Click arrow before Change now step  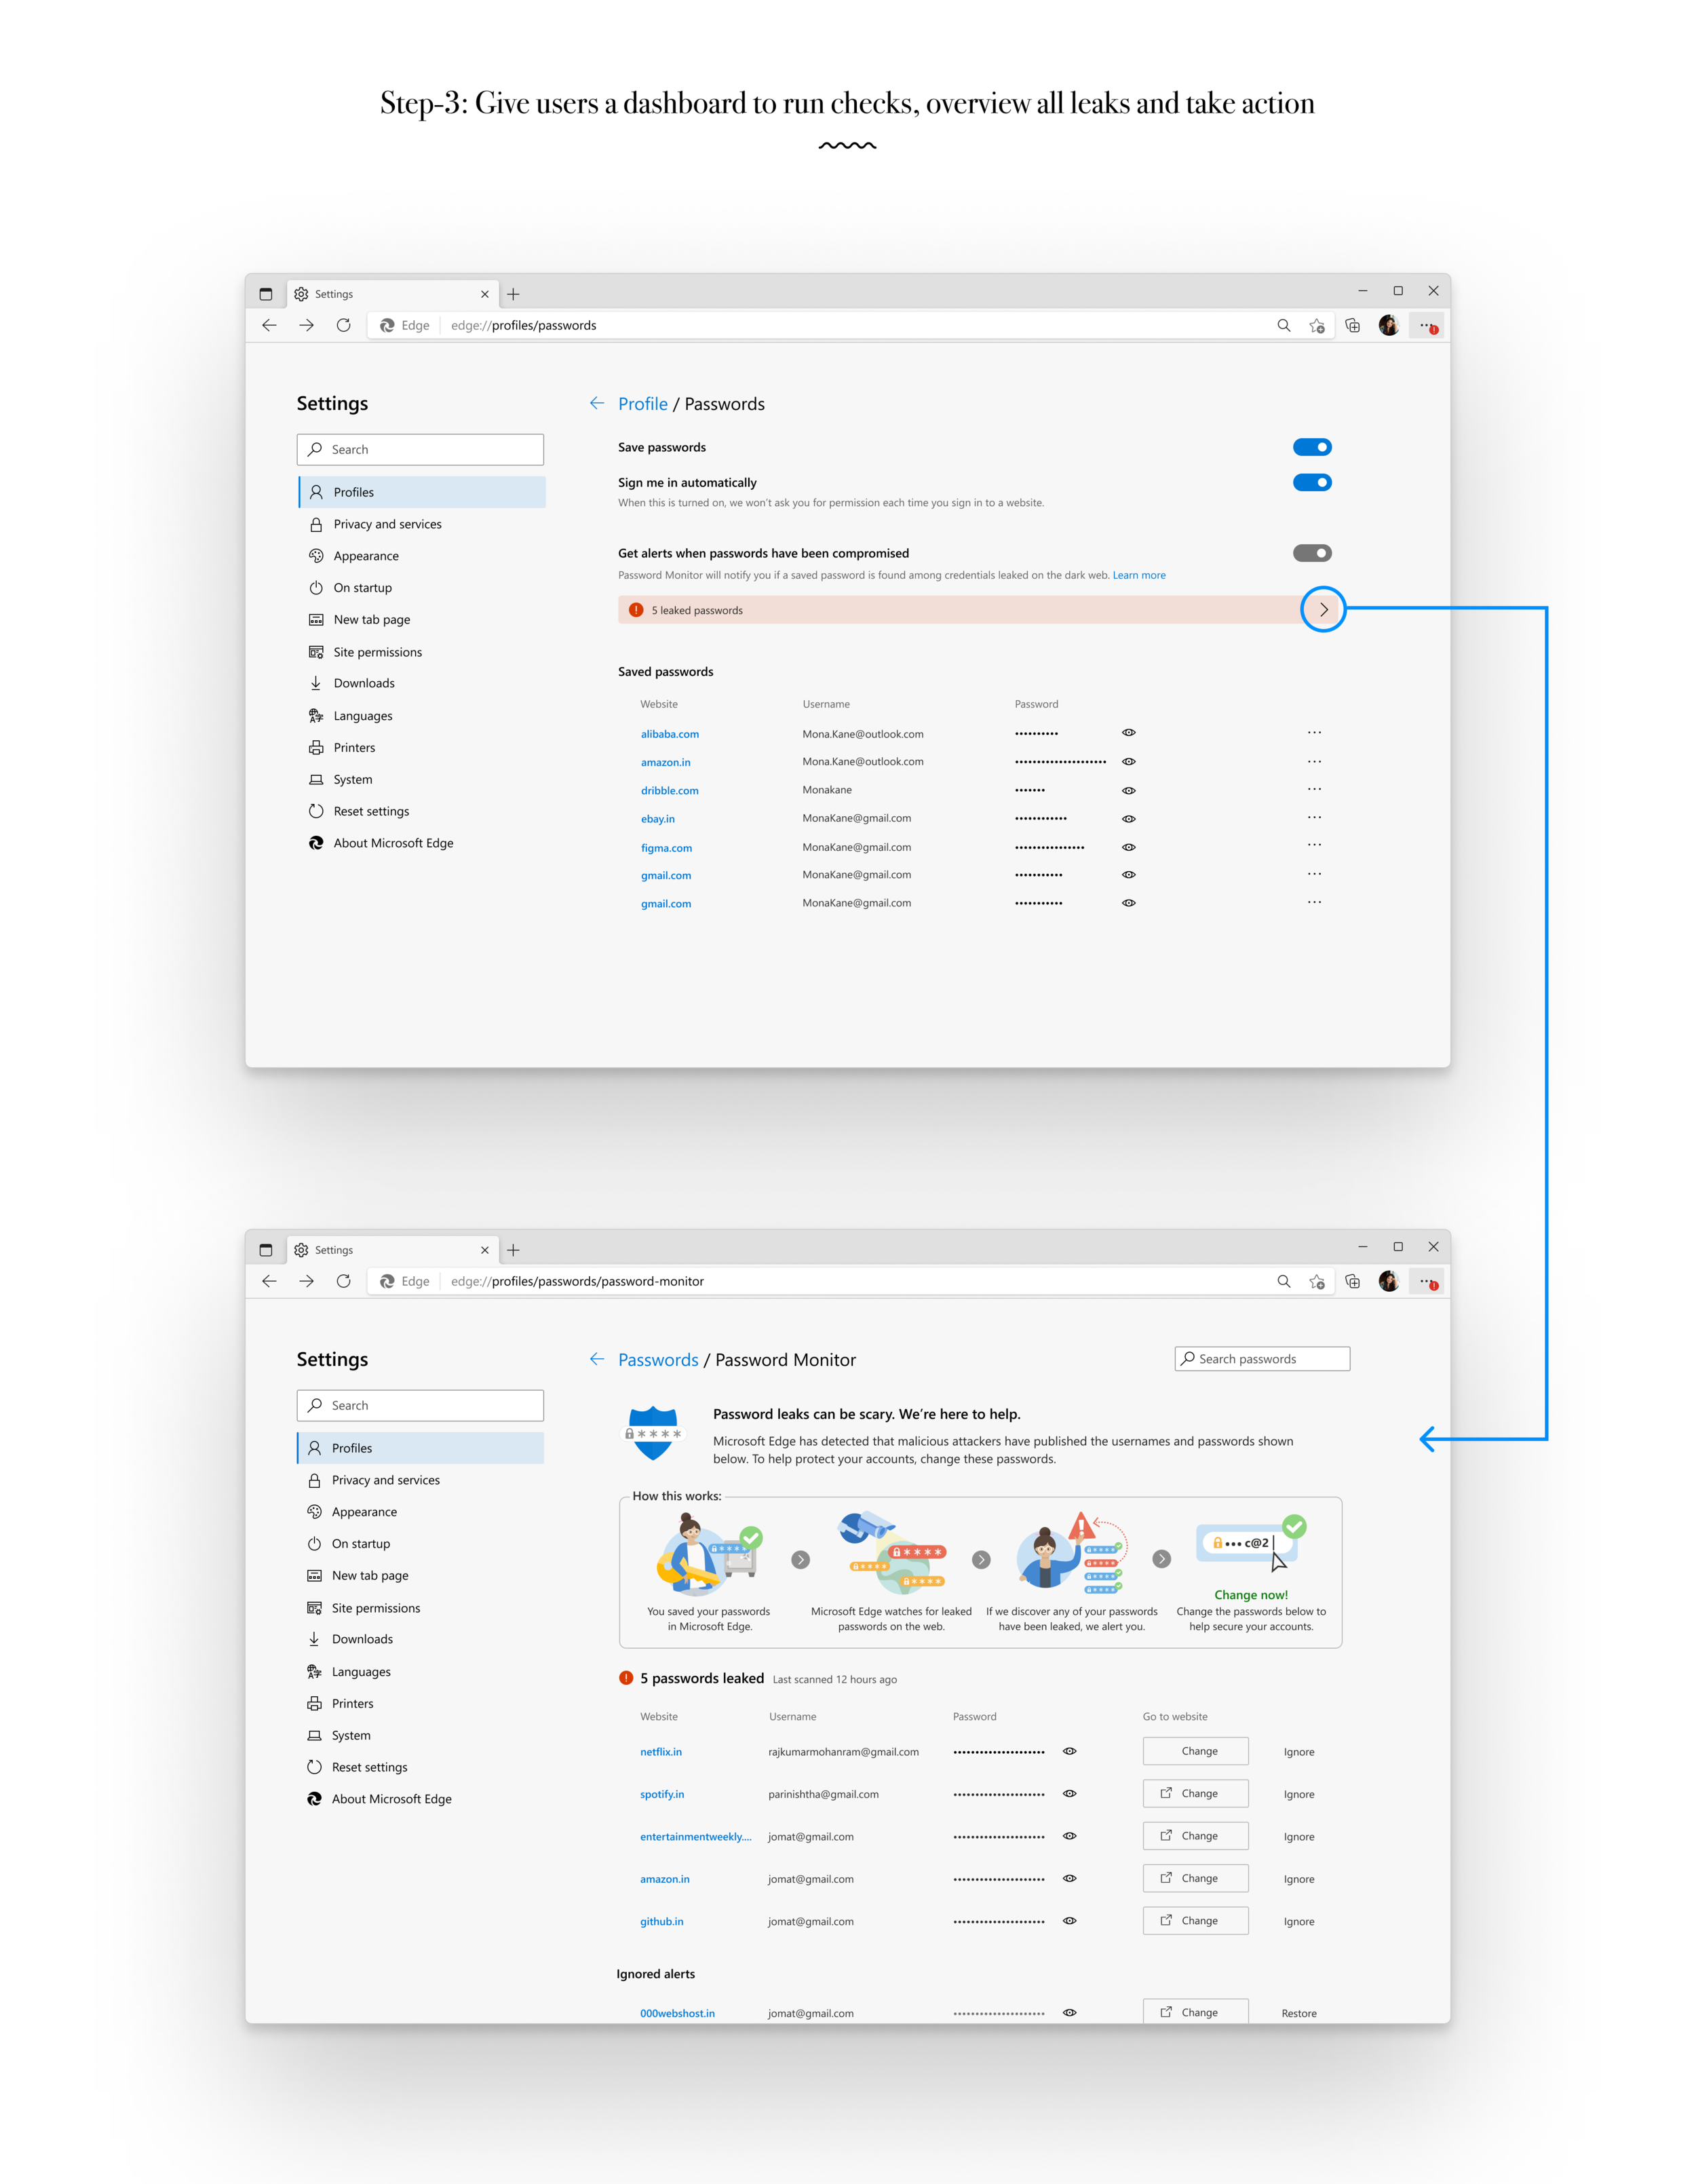tap(1161, 1559)
